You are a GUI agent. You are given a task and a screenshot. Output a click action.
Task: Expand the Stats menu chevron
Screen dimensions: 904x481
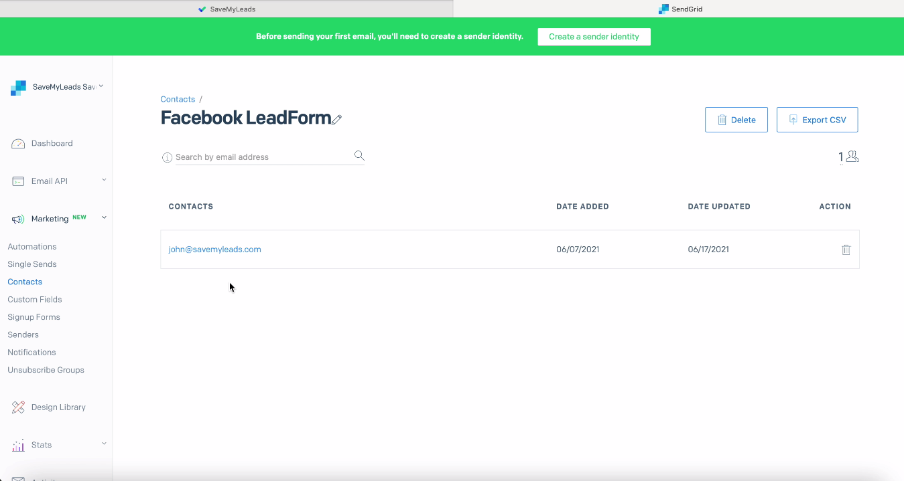click(x=104, y=443)
